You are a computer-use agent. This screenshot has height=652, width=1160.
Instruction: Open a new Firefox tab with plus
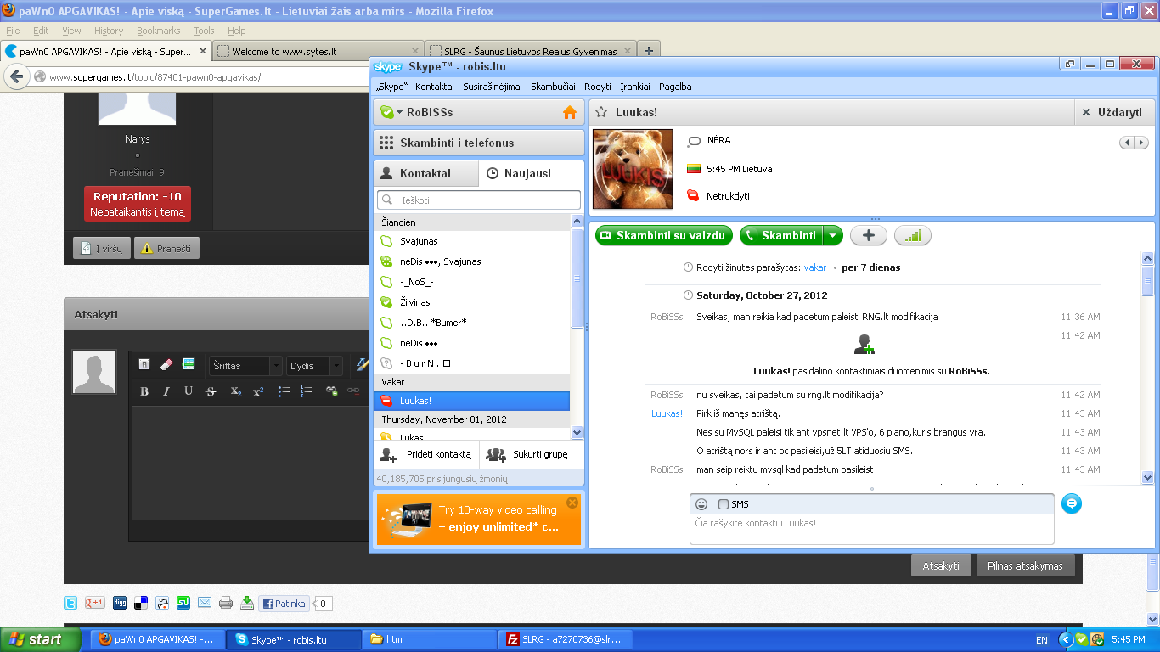tap(648, 51)
